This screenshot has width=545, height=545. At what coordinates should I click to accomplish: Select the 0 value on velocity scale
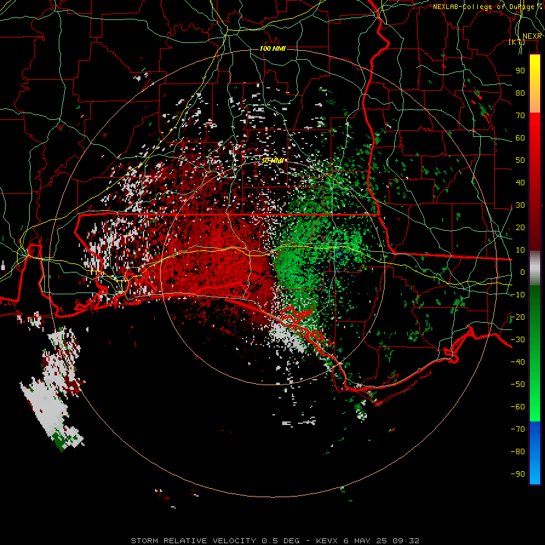click(523, 272)
